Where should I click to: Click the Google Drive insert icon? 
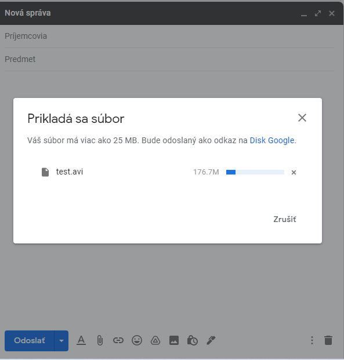(155, 340)
